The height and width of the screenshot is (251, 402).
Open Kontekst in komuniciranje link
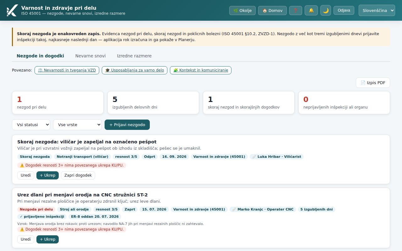pos(201,70)
